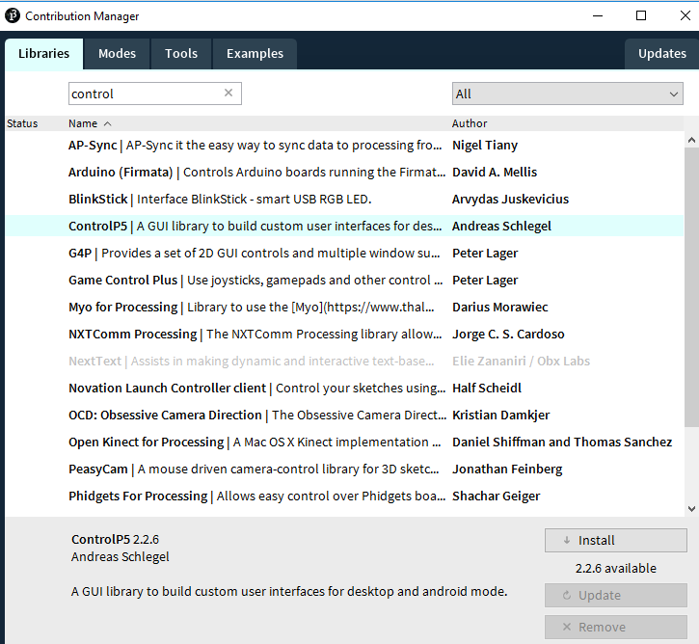Screen dimensions: 699x644
Task: Select the BlinkStick library row
Action: [344, 200]
